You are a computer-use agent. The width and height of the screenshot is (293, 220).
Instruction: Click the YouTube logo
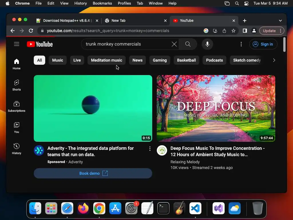(x=40, y=44)
